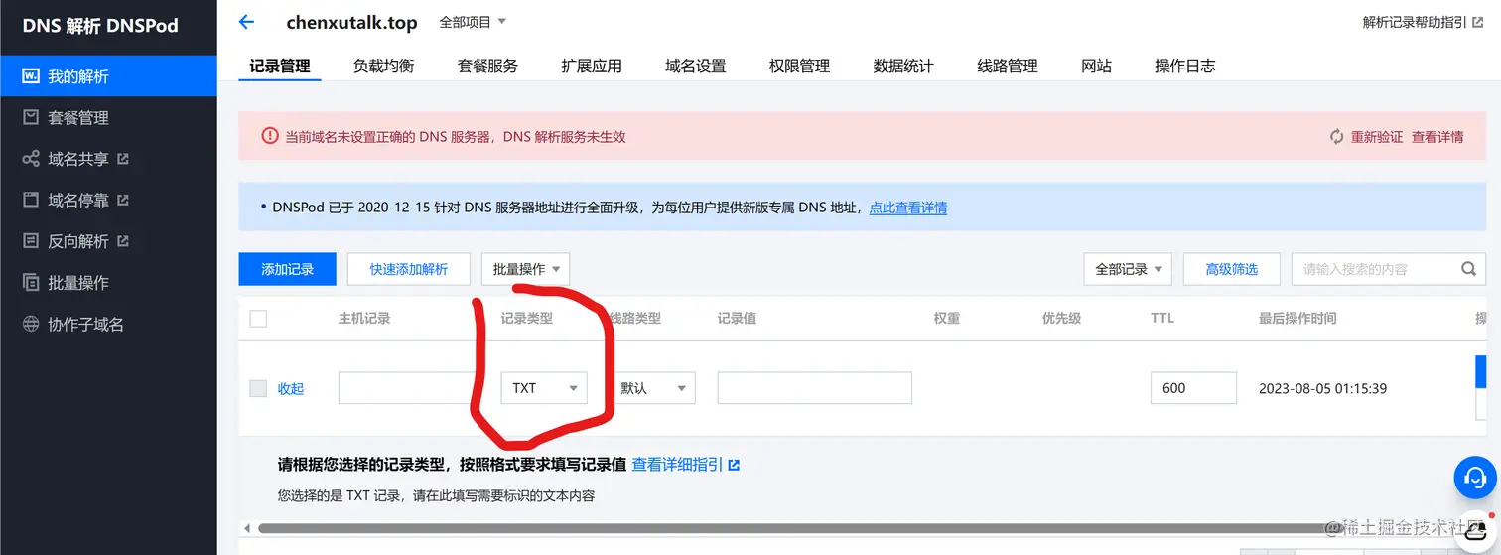
Task: Open the 查看详细指引 link
Action: coord(678,464)
